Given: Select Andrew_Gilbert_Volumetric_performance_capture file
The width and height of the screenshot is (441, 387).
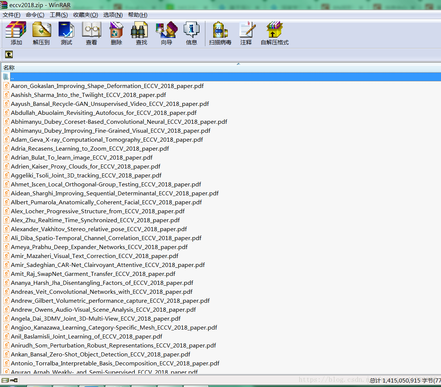Looking at the screenshot, I should [x=110, y=301].
